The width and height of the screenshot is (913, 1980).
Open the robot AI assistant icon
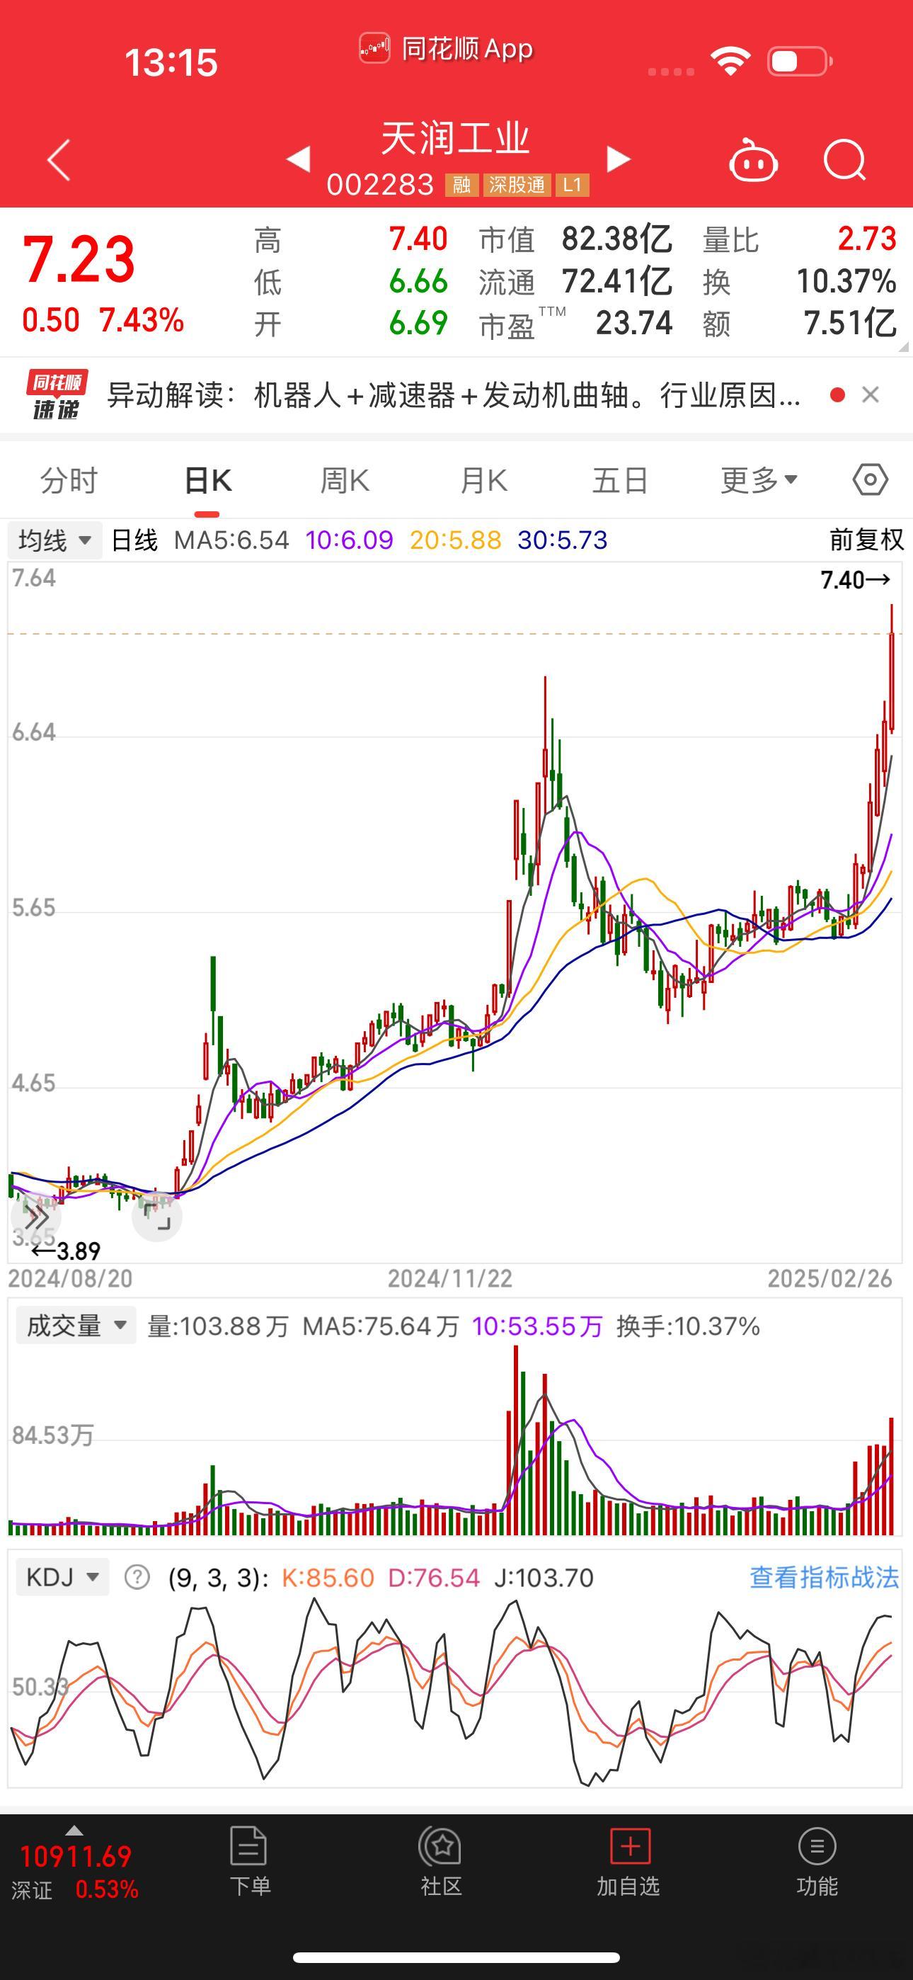[752, 160]
